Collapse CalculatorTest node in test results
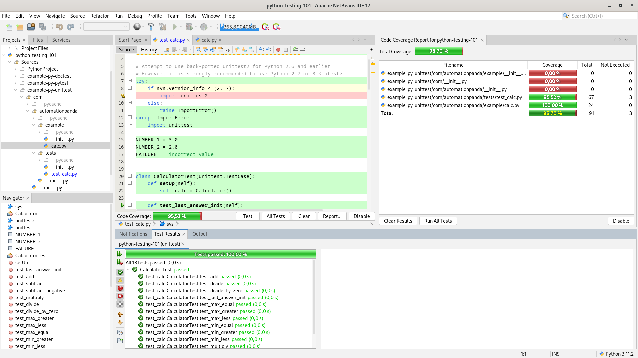 click(x=128, y=270)
